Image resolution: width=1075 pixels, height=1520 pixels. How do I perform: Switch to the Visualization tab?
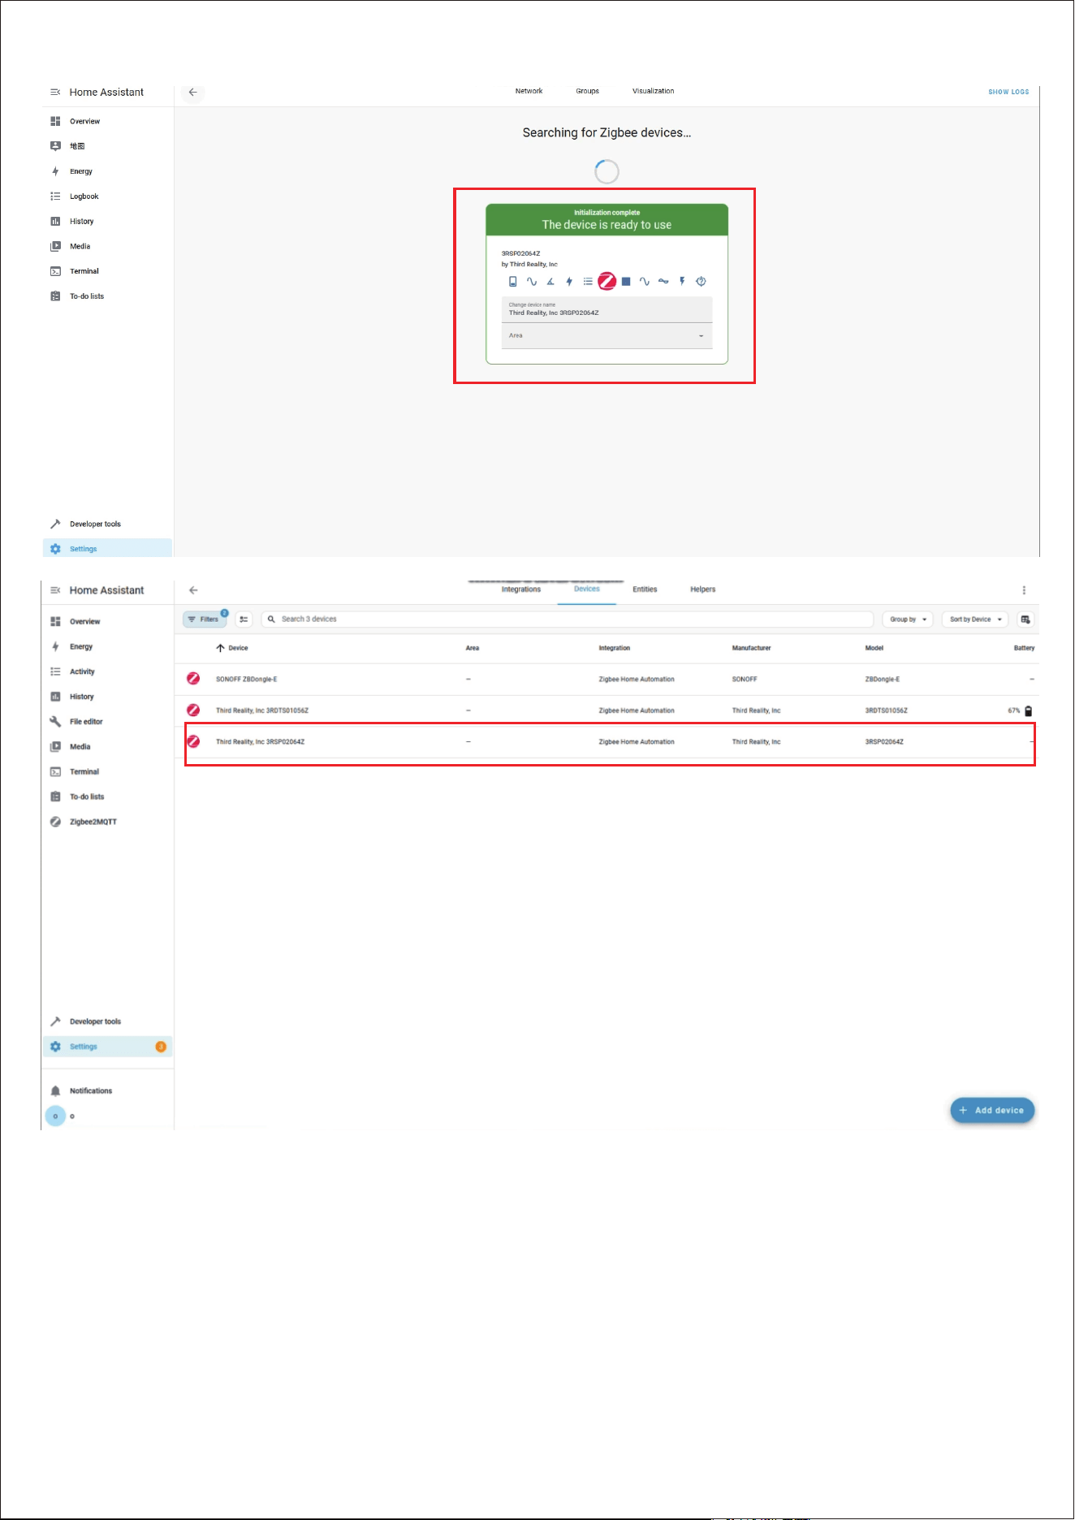point(653,91)
